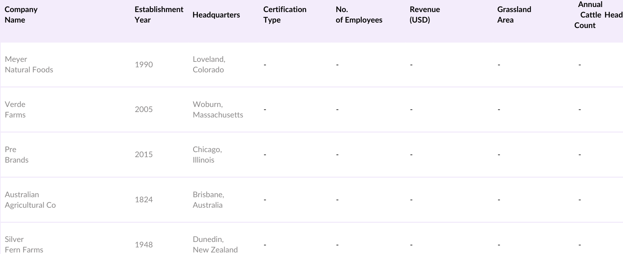
Task: Click the Woburn, Massachusetts headquarters cell
Action: pyautogui.click(x=218, y=110)
